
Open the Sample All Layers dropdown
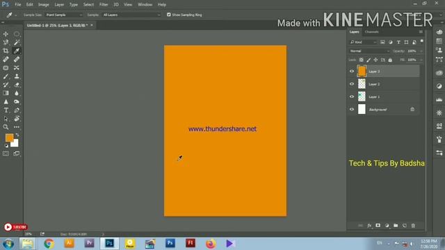(x=131, y=15)
